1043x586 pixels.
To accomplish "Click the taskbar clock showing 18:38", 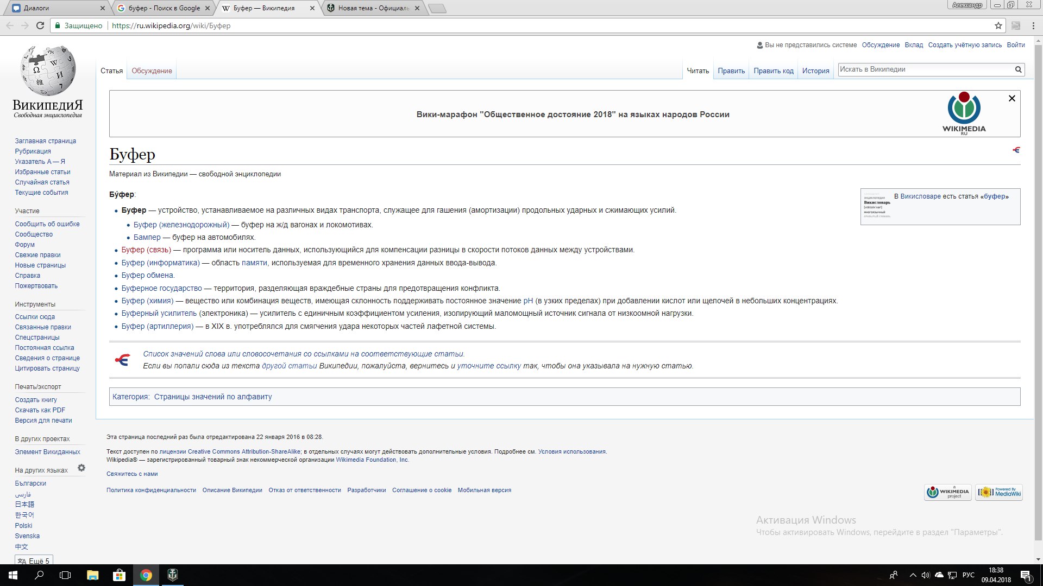I will point(996,575).
